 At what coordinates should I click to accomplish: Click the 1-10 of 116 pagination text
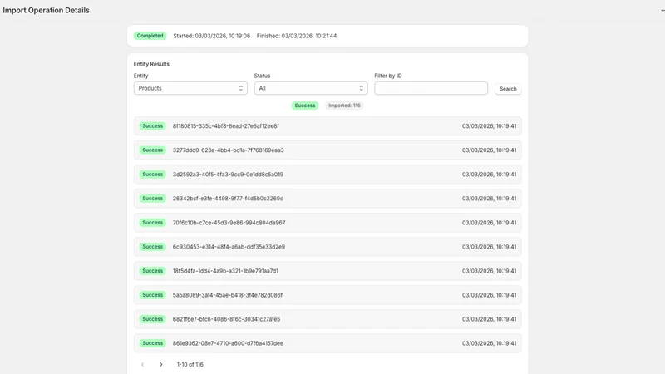click(x=190, y=364)
